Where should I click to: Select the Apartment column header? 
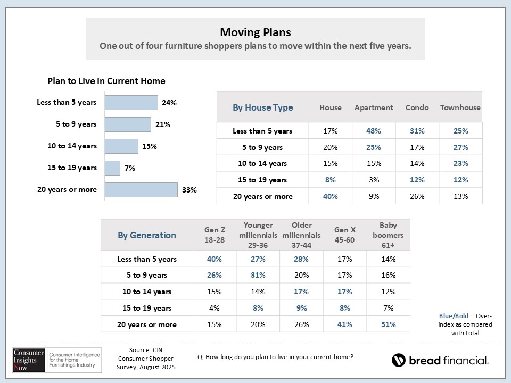click(x=374, y=107)
